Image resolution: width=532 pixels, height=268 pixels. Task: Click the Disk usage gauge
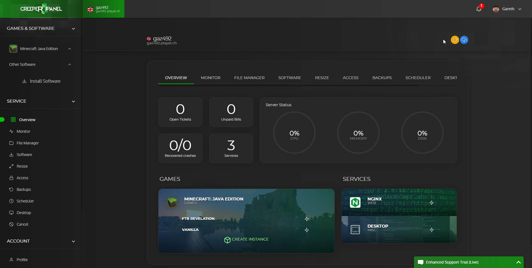pos(422,133)
